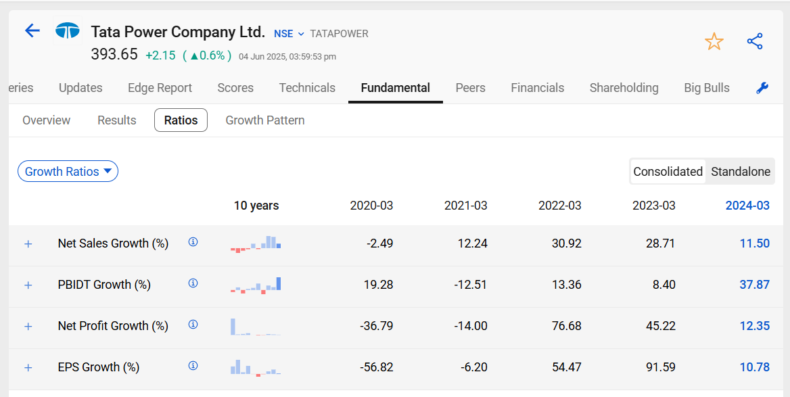Expand the Net Sales Growth row
Screen dimensions: 790x397
[28, 244]
